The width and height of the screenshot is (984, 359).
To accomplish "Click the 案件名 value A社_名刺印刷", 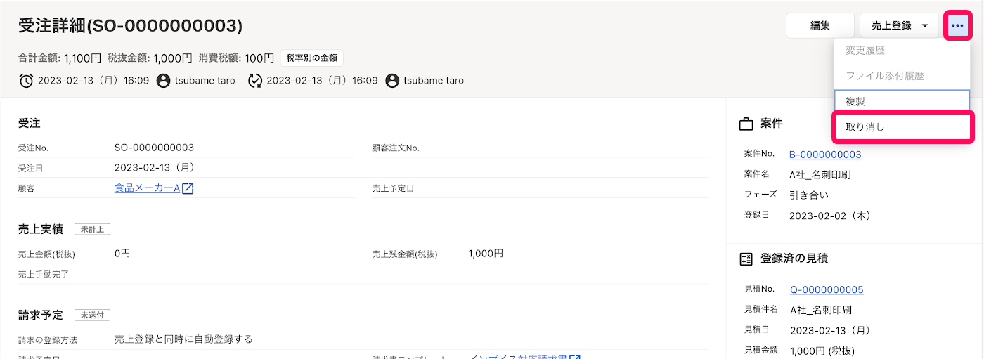I will tap(820, 175).
